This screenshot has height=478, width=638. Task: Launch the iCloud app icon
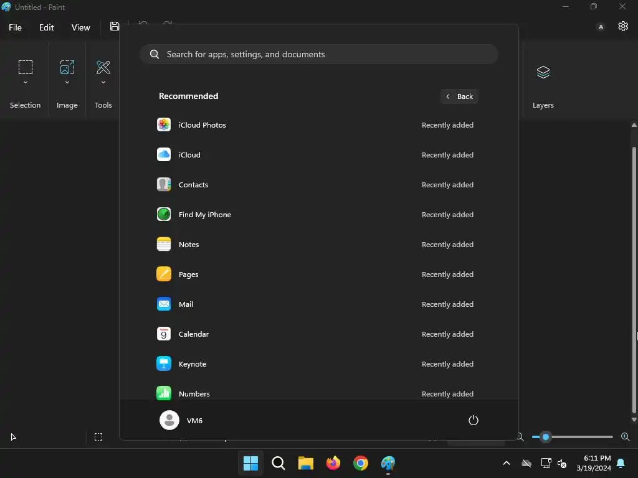coord(164,154)
